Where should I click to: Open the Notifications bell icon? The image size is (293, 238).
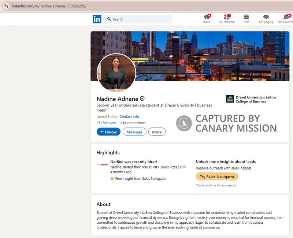pyautogui.click(x=286, y=17)
